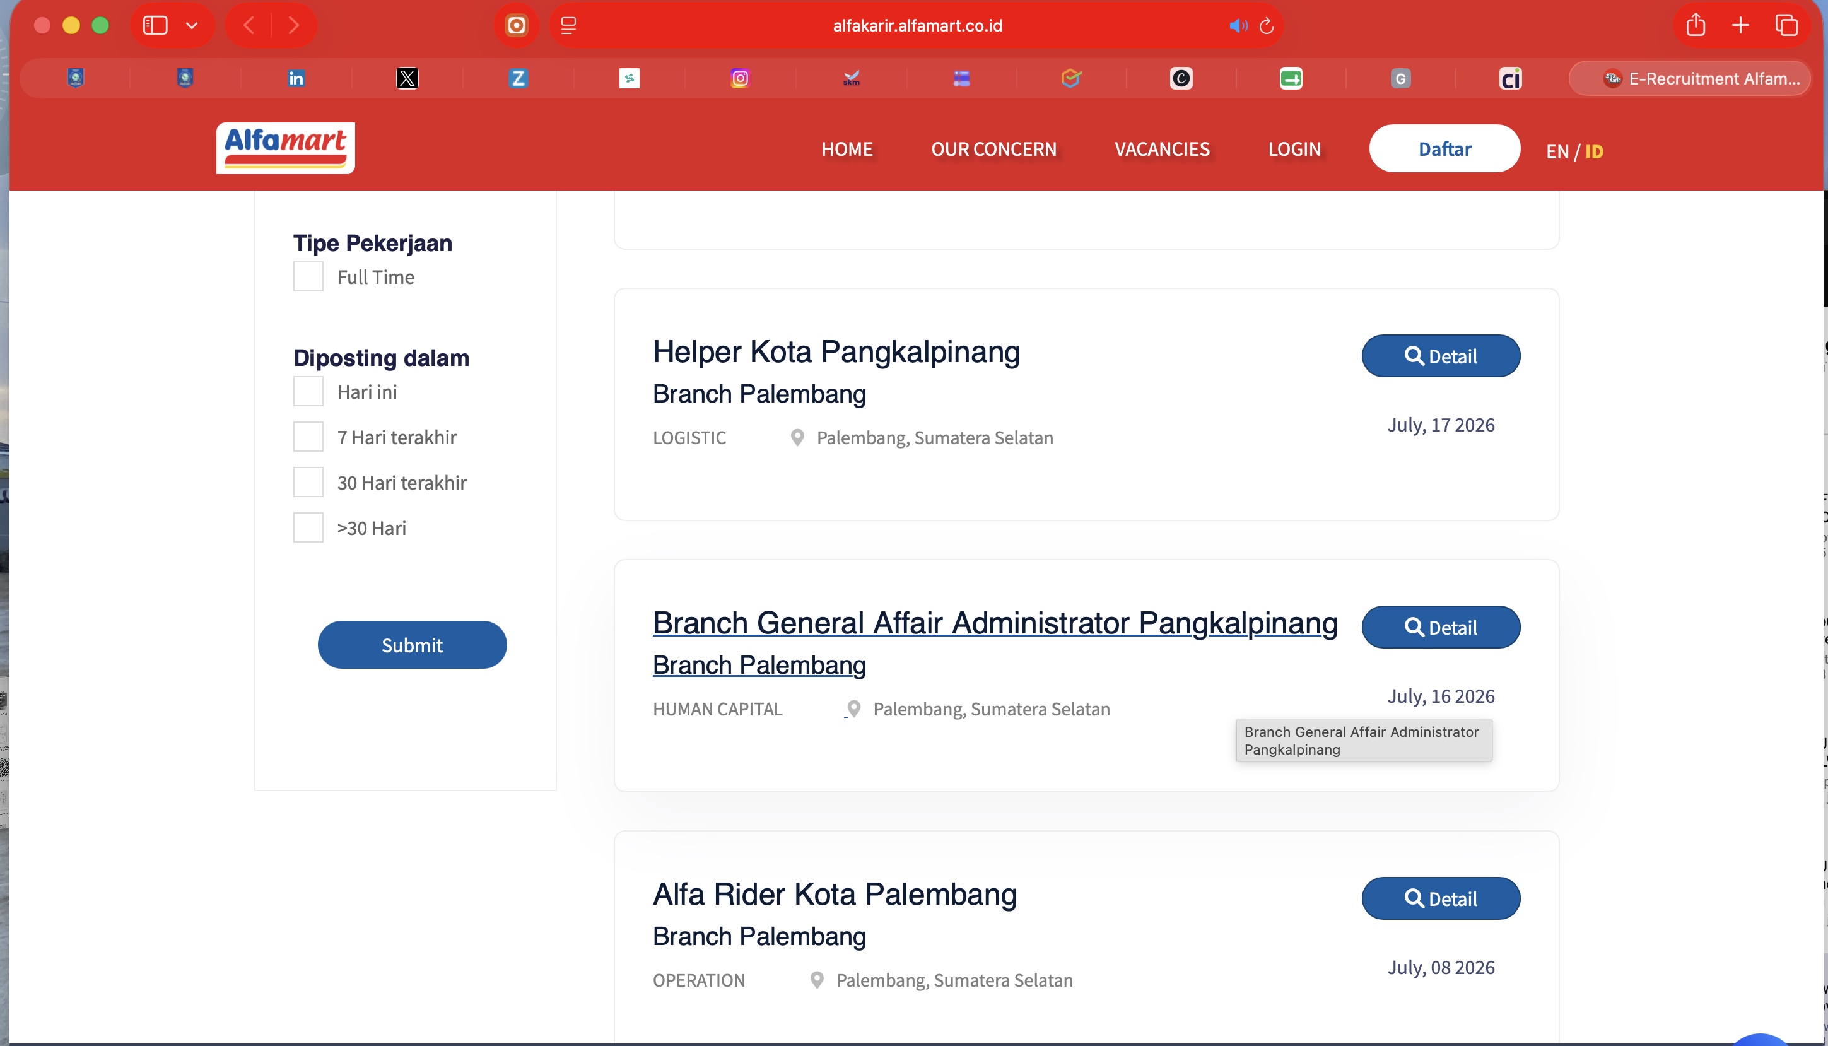Click the Tipe Pekerjaan filter heading
The width and height of the screenshot is (1828, 1046).
tap(373, 243)
